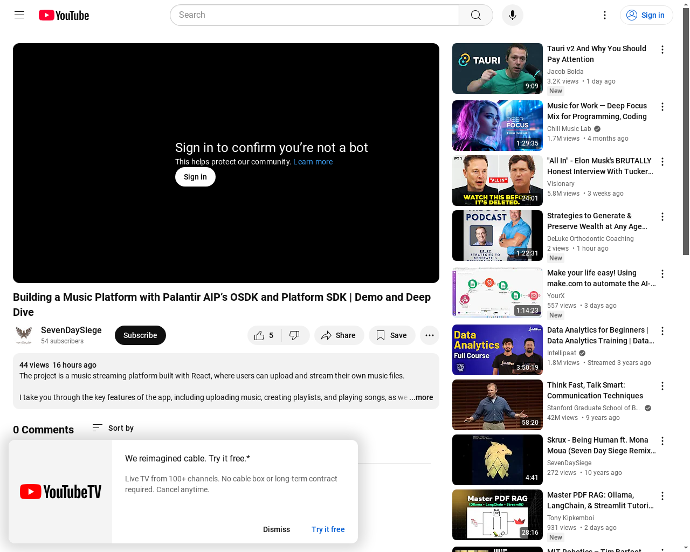Focus the Search input field

click(x=314, y=15)
